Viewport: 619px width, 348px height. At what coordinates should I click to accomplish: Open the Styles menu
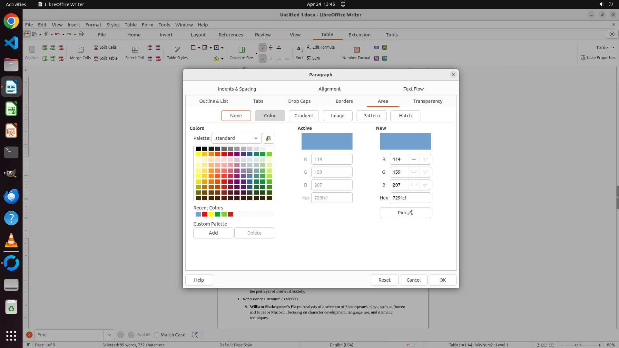coord(113,25)
